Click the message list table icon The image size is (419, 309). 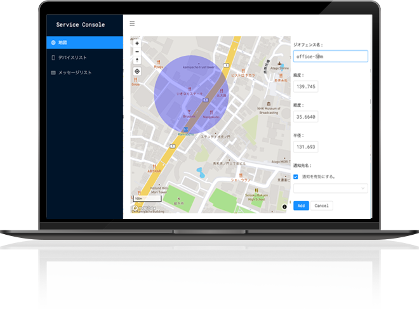coord(53,72)
